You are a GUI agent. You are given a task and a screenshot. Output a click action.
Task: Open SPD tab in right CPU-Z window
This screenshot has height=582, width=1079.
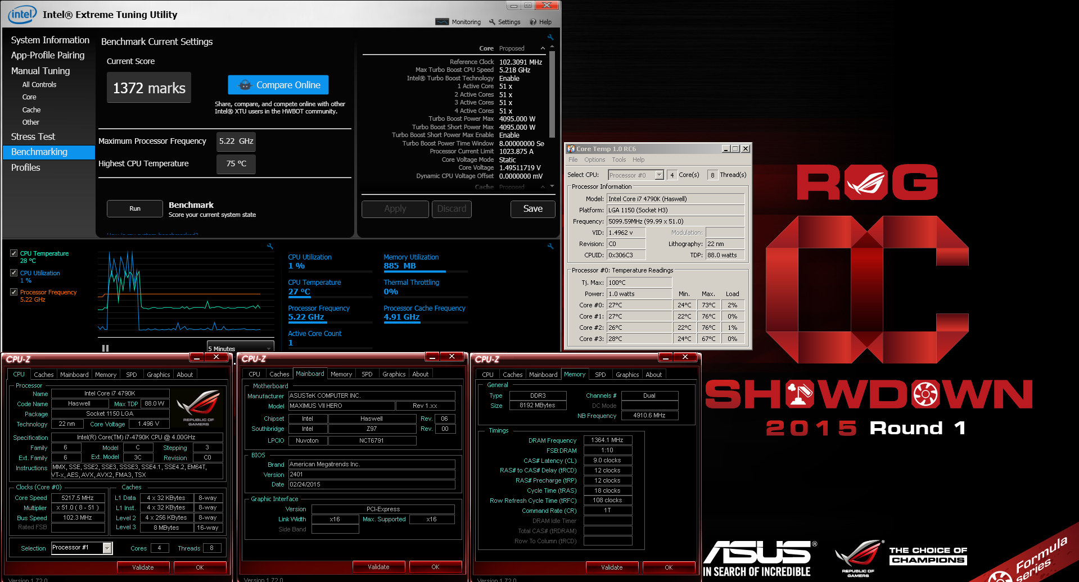click(601, 375)
